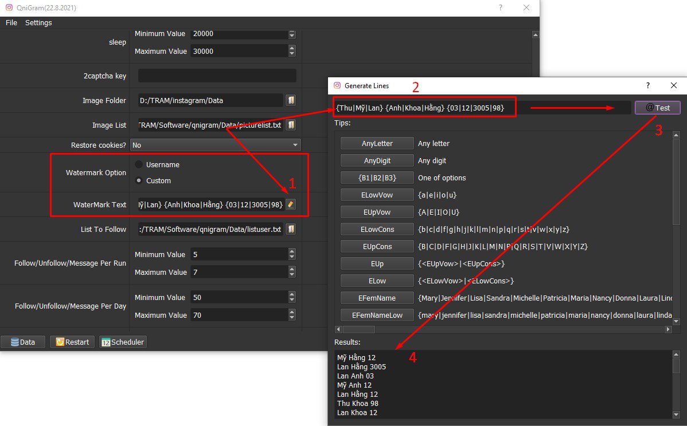Screen dimensions: 687x426
Task: Decrease Per Day Maximum Value stepper
Action: 292,318
